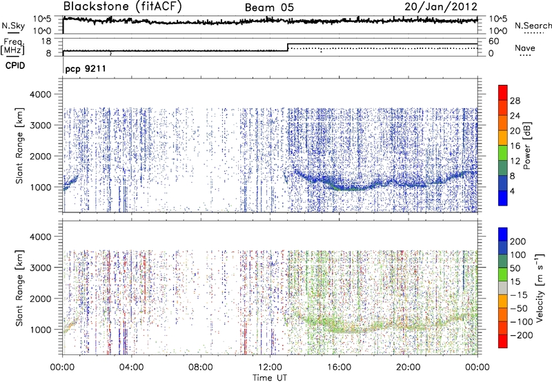Click the date '20/Jan/2012'
Image resolution: width=552 pixels, height=382 pixels.
pos(441,7)
